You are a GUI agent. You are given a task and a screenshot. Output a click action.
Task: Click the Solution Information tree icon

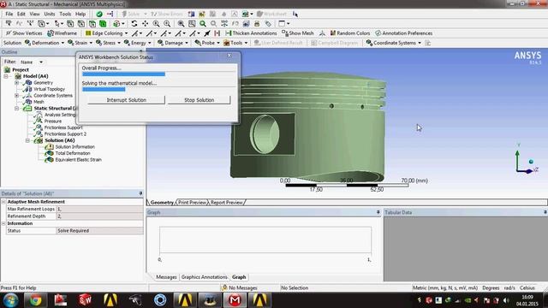pos(49,147)
